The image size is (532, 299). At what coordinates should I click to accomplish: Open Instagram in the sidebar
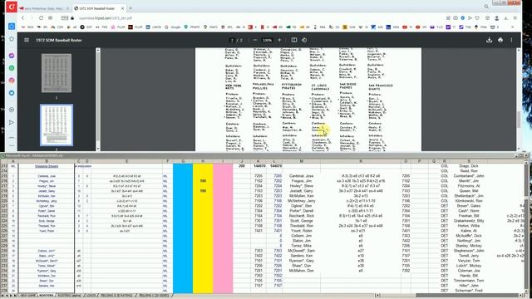(11, 81)
